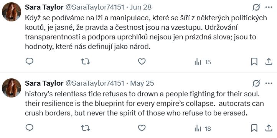Like the Jun 28 tweet
Image resolution: width=277 pixels, height=138 pixels.
pos(142,62)
